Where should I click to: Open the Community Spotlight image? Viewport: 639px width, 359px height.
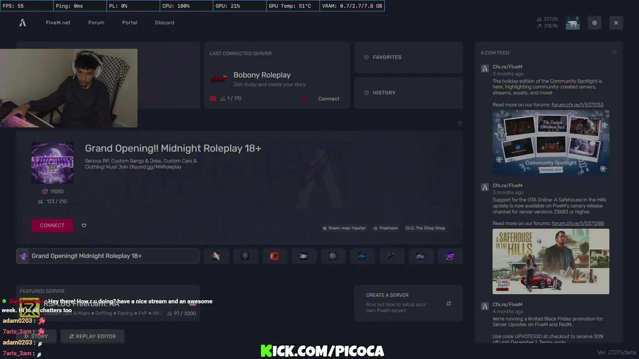pos(551,142)
